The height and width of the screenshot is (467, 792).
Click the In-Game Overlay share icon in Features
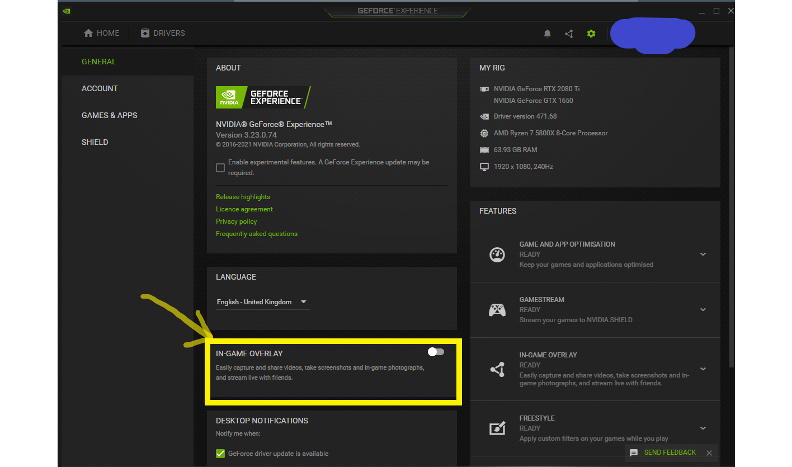[497, 369]
